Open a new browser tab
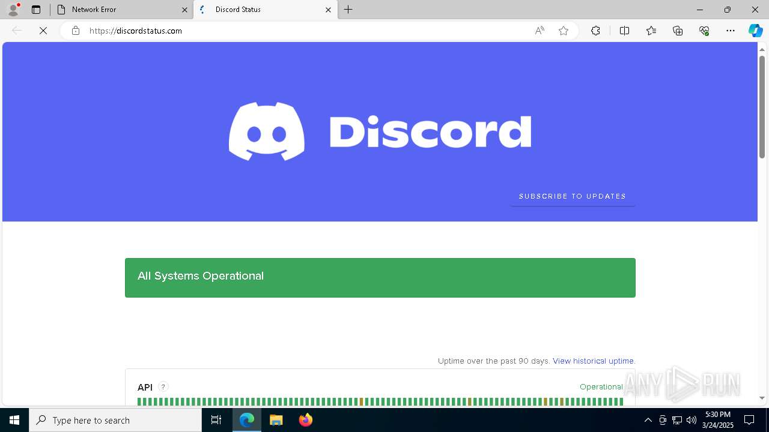 tap(348, 10)
